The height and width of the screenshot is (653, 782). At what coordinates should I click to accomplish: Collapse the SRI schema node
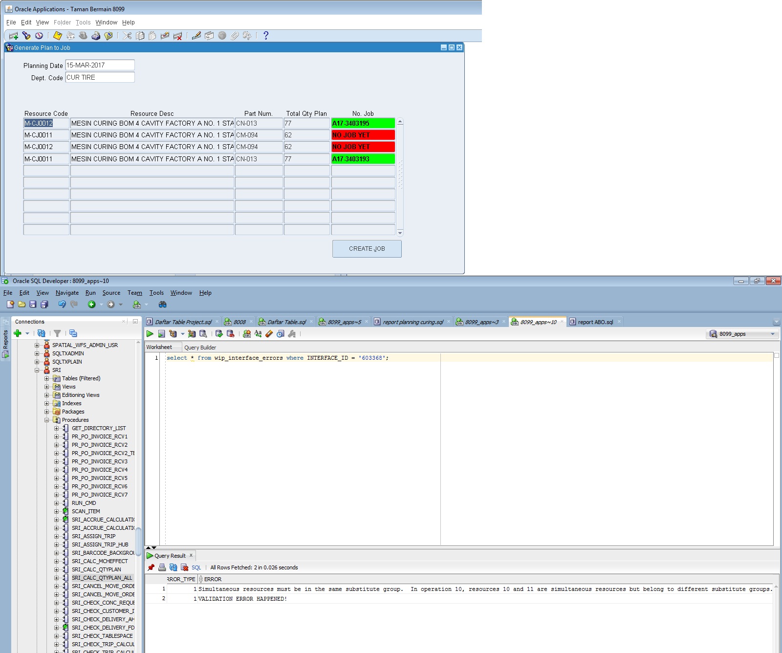[37, 370]
